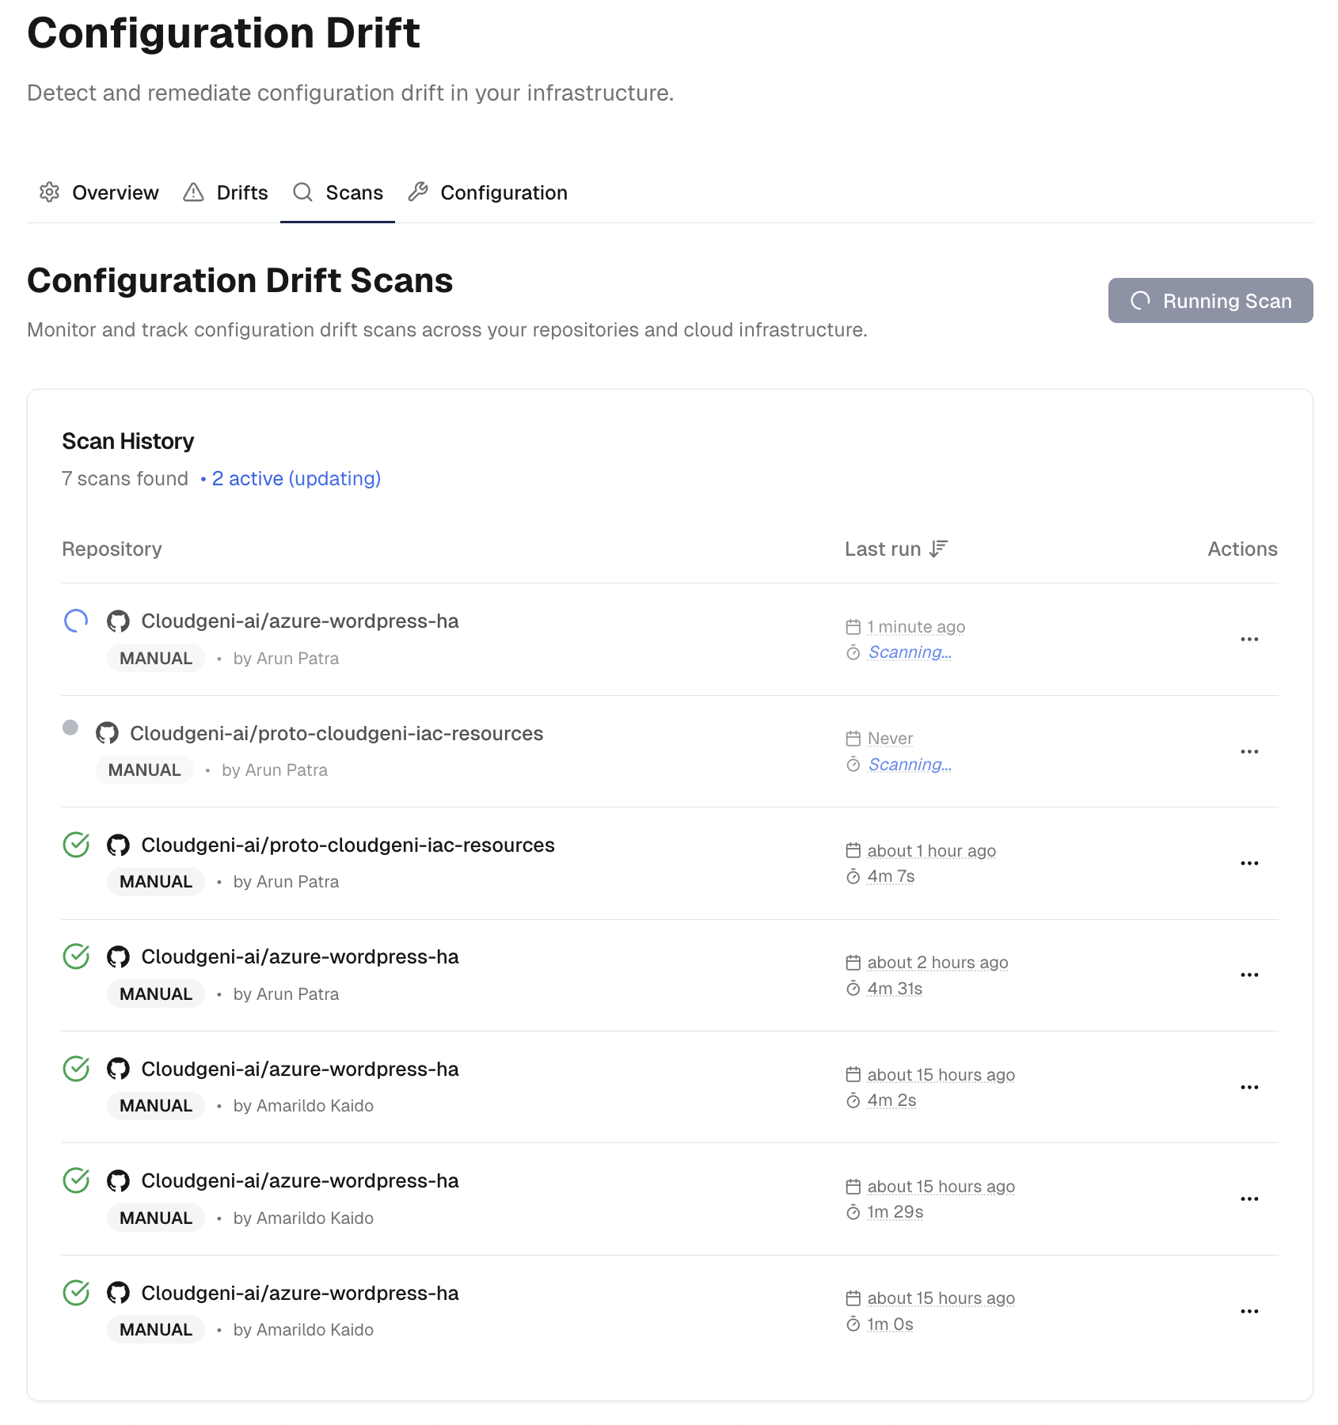The height and width of the screenshot is (1425, 1338).
Task: Click the spinning loader icon for the scanning azure-wordpress-ha row
Action: (x=76, y=621)
